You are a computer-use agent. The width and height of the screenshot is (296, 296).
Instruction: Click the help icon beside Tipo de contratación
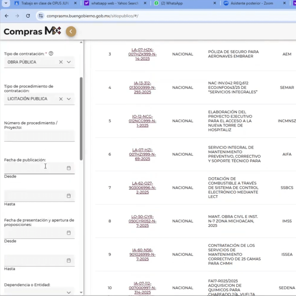click(51, 54)
